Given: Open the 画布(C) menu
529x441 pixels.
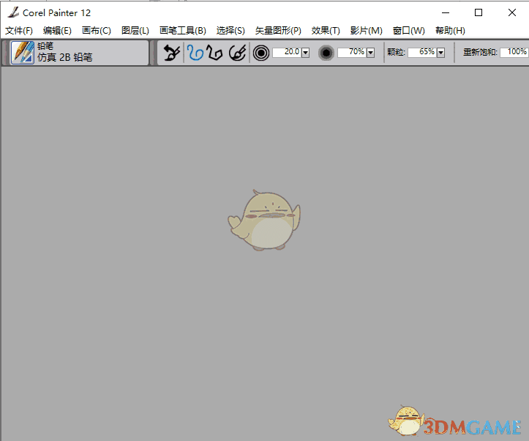Looking at the screenshot, I should (x=96, y=31).
